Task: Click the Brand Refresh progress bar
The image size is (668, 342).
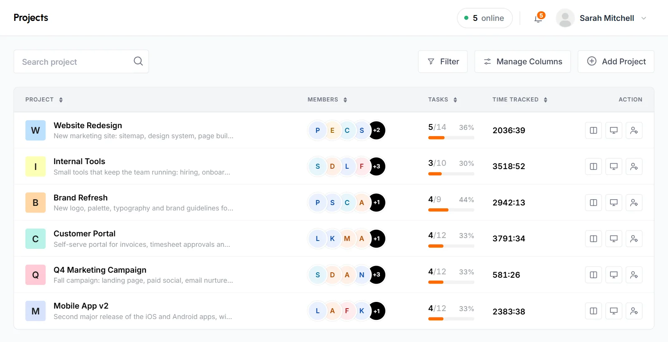Action: pos(451,210)
